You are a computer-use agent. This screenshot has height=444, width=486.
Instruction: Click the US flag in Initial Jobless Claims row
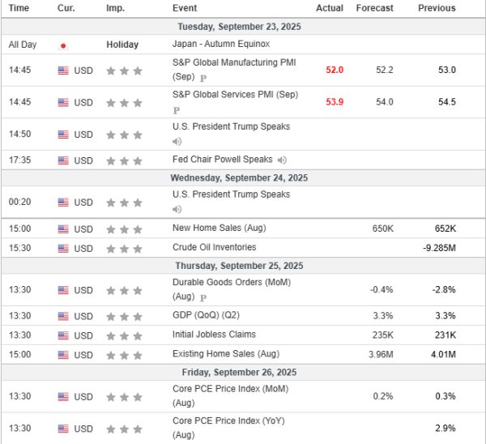click(x=63, y=335)
